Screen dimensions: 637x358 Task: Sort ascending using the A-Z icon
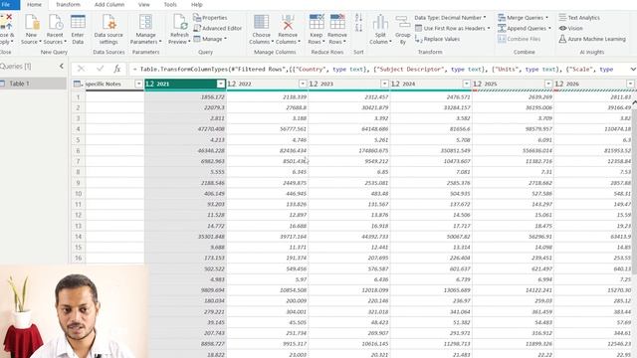(358, 18)
